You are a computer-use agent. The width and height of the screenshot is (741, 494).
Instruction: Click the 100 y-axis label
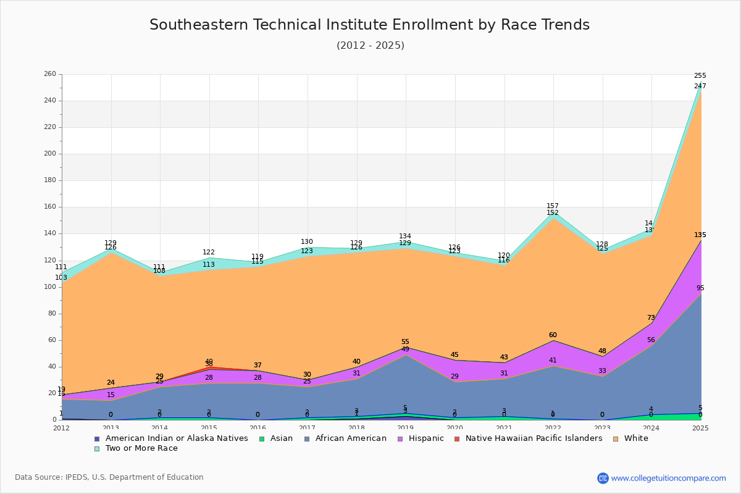(x=50, y=287)
